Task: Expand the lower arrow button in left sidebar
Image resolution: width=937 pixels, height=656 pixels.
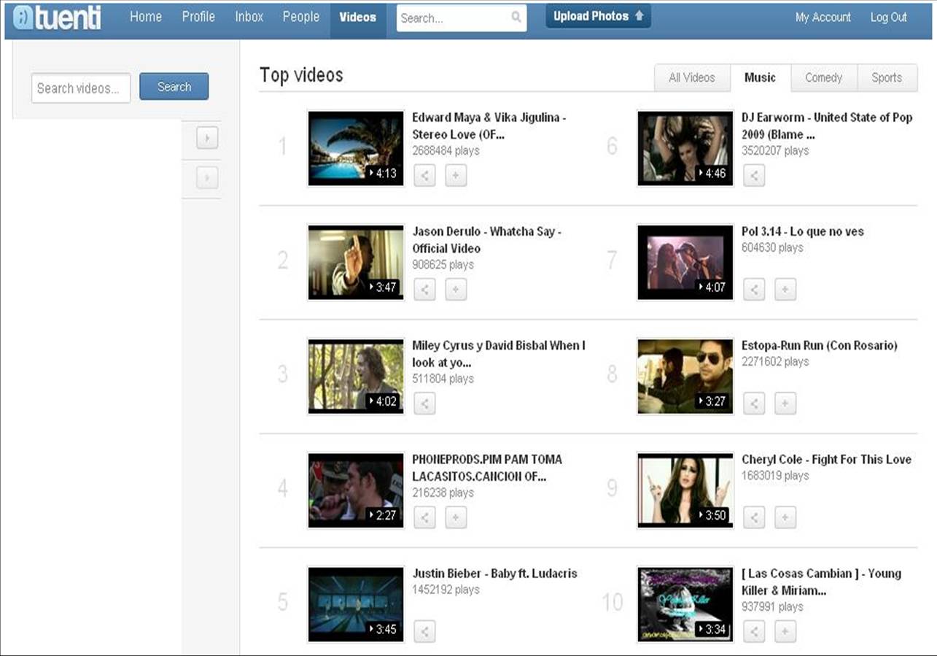Action: pos(207,177)
